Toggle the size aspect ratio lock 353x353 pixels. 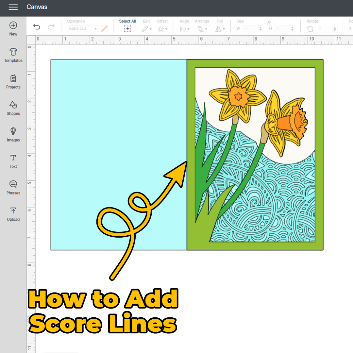[x=269, y=23]
